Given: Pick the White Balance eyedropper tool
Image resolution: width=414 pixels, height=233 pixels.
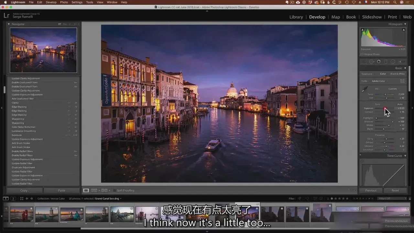Looking at the screenshot, I should coord(365,89).
